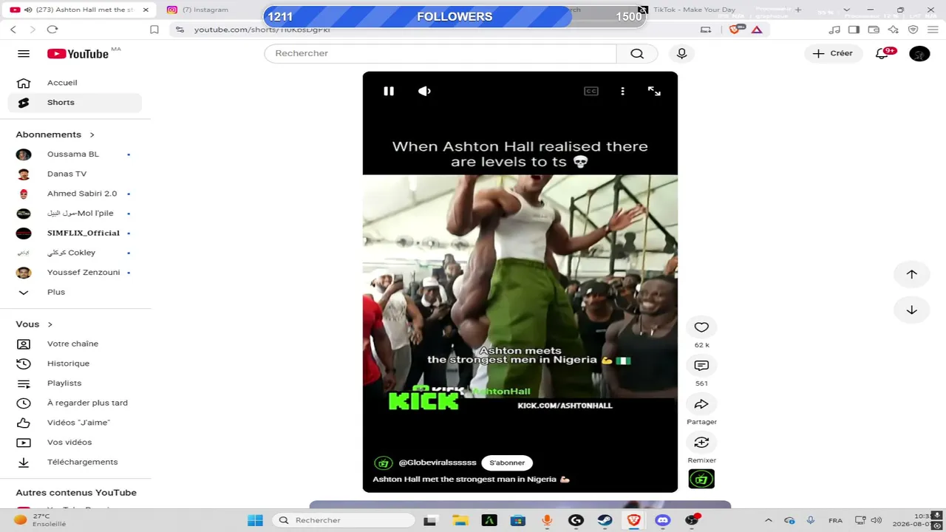Open the Danas TV subscription

coord(75,174)
